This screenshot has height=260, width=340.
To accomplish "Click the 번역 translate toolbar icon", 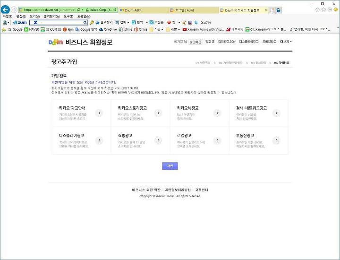I will pos(134,22).
